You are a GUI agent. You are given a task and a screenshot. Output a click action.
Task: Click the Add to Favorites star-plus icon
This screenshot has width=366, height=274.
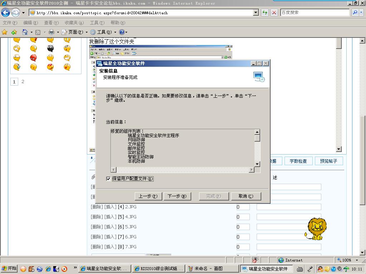14,32
